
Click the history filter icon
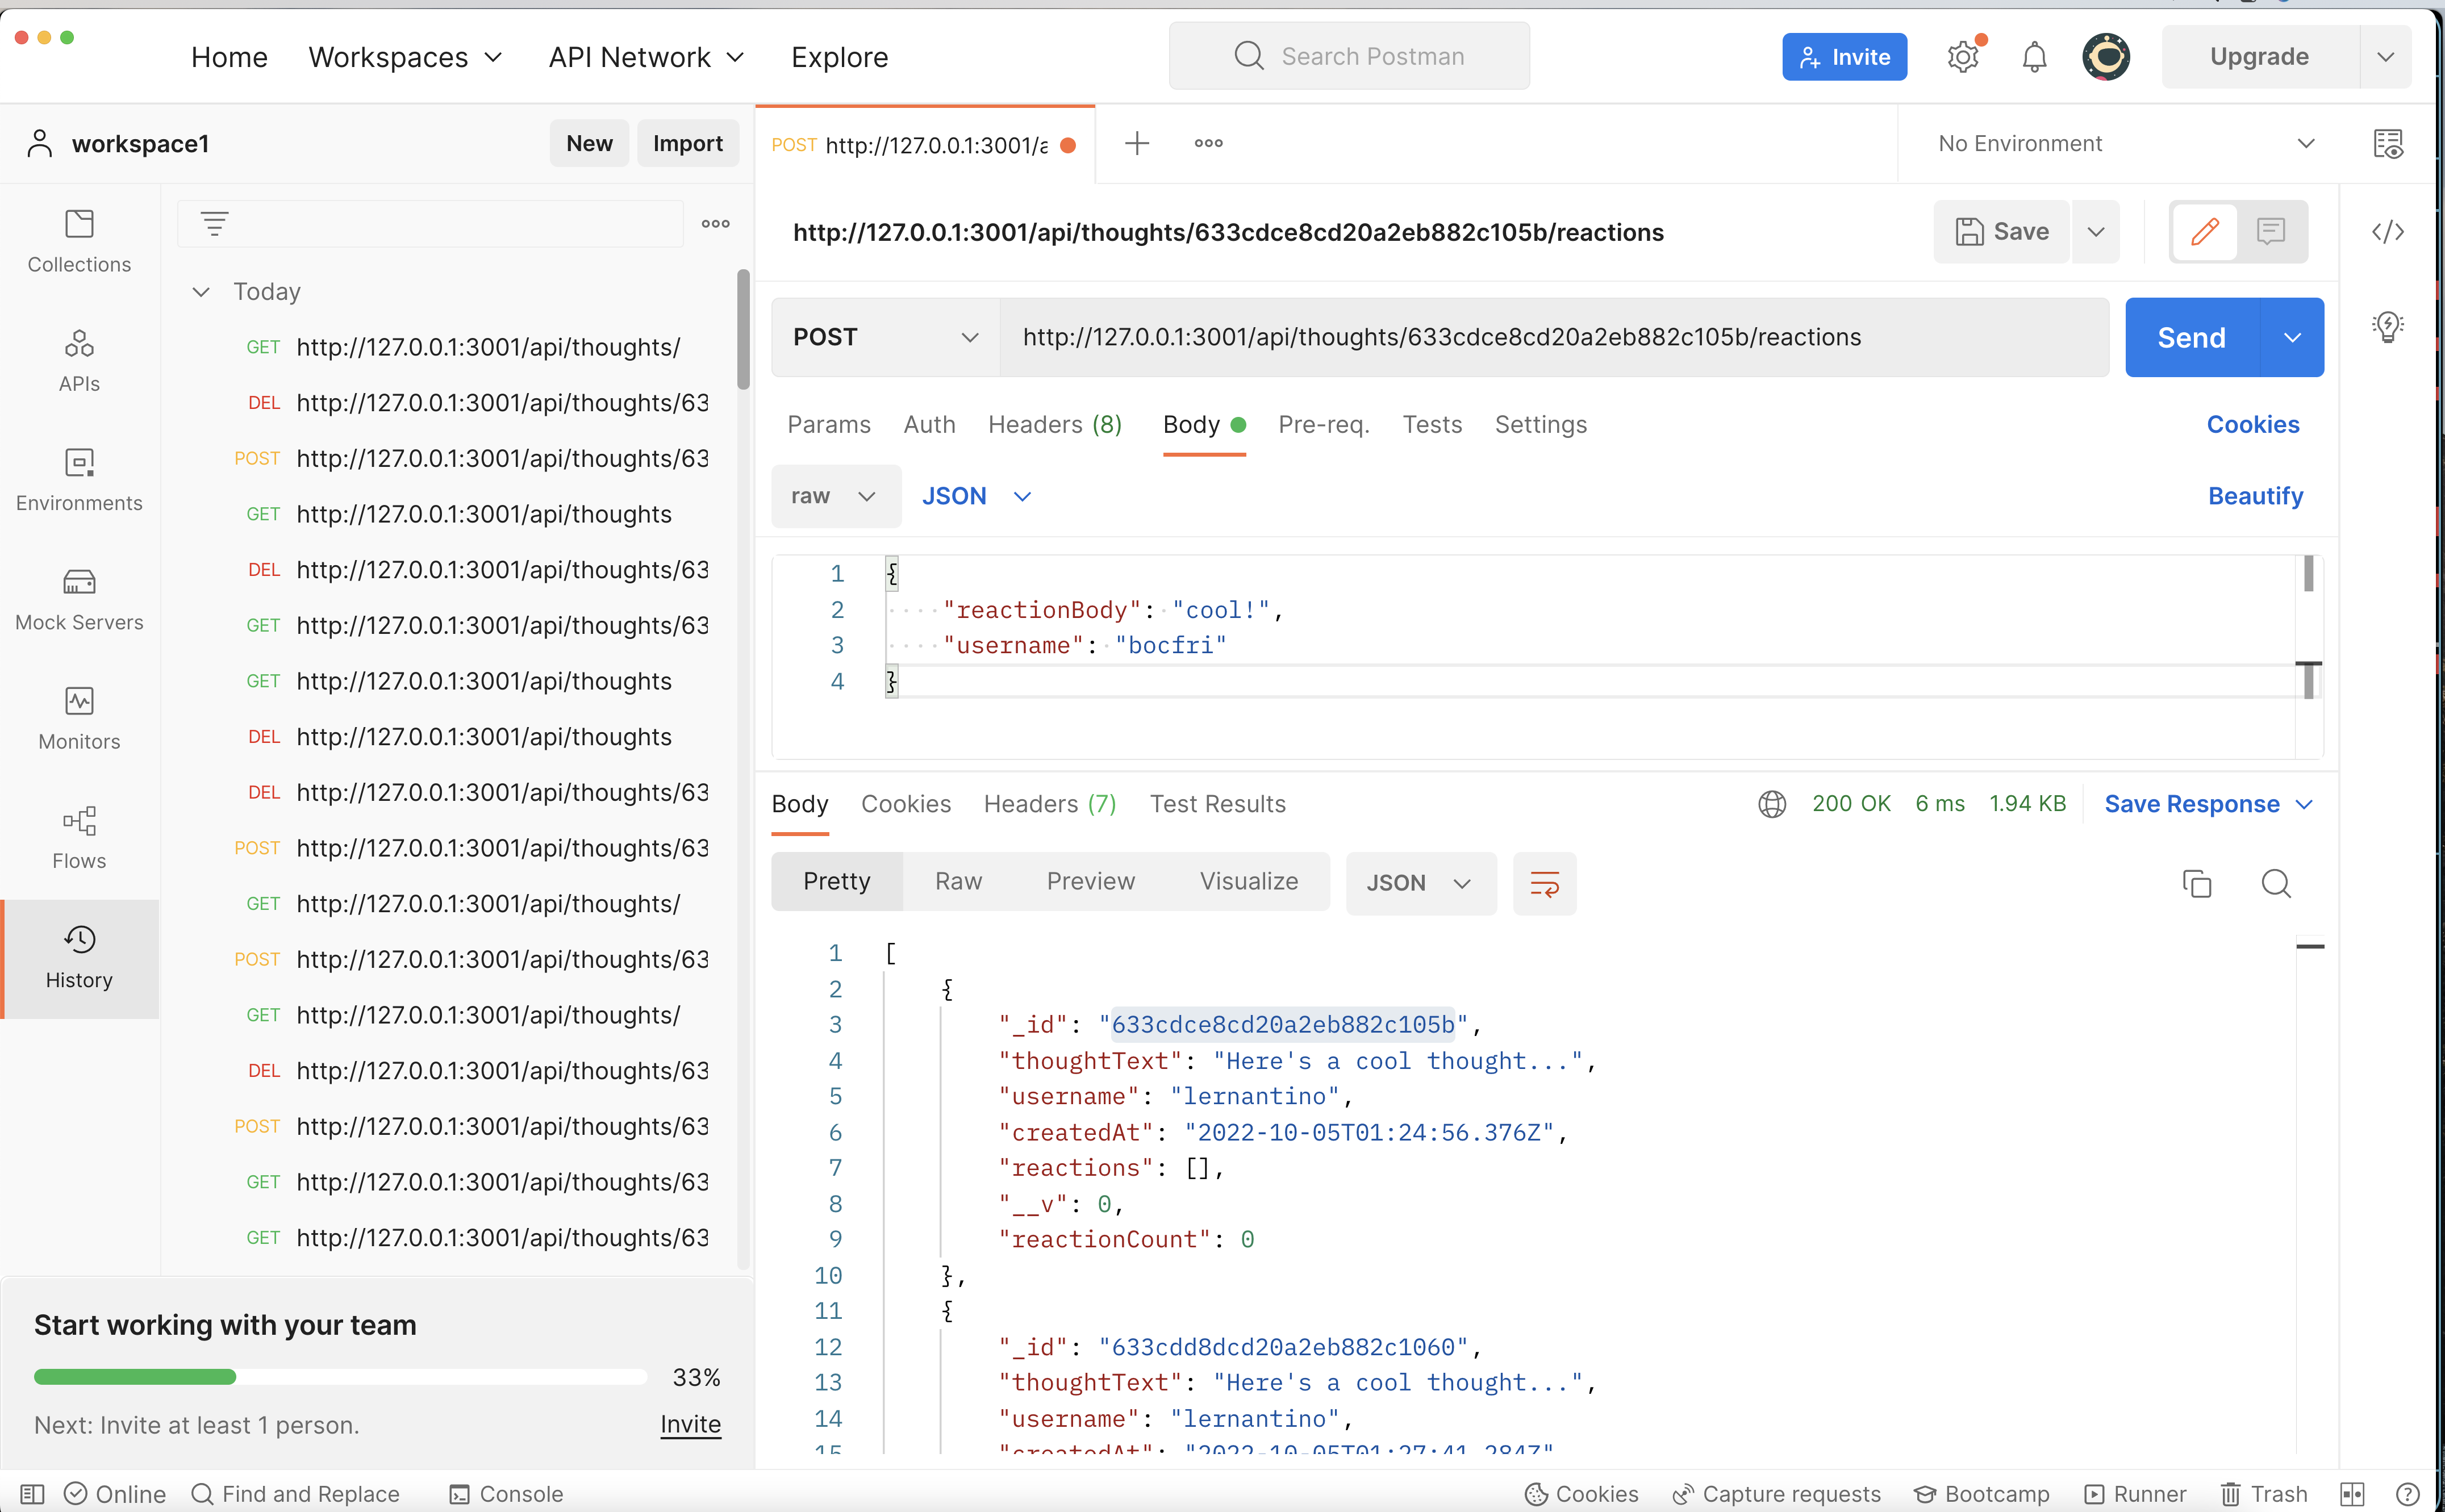tap(214, 224)
